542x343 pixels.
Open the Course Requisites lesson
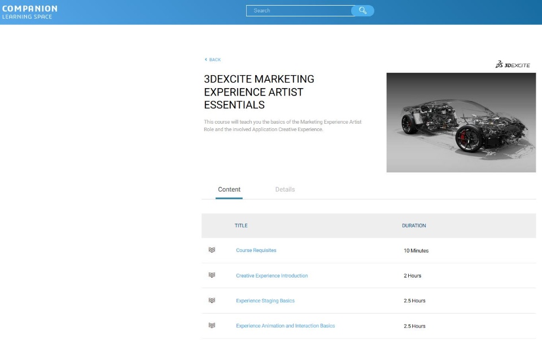(x=256, y=250)
